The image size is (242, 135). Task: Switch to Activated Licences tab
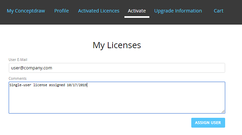click(x=99, y=11)
